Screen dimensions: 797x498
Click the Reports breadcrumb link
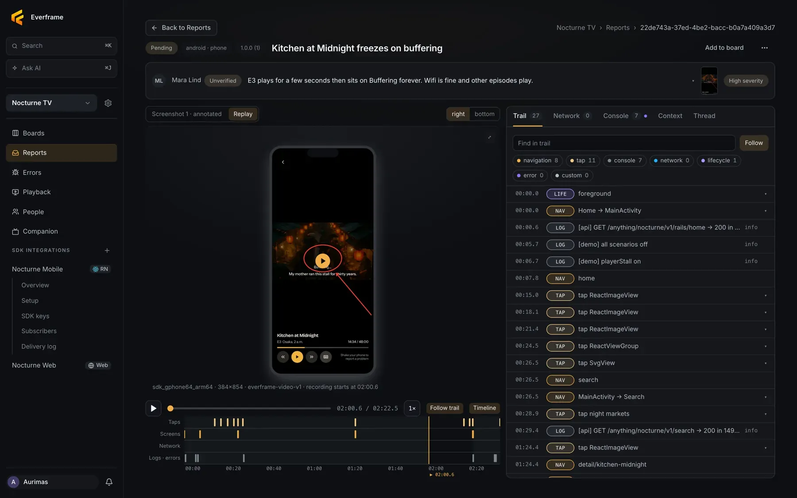617,28
